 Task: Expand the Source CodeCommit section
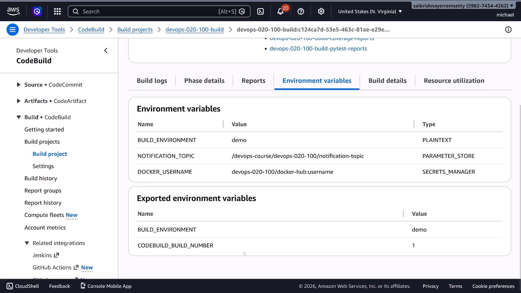(x=18, y=85)
